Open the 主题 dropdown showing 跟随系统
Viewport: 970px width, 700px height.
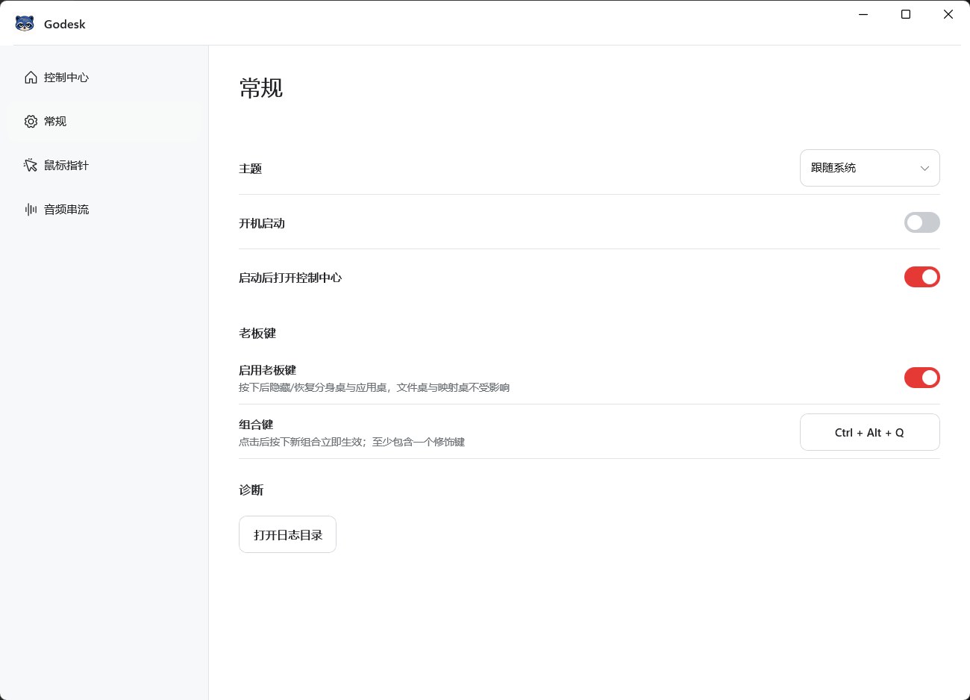click(869, 168)
